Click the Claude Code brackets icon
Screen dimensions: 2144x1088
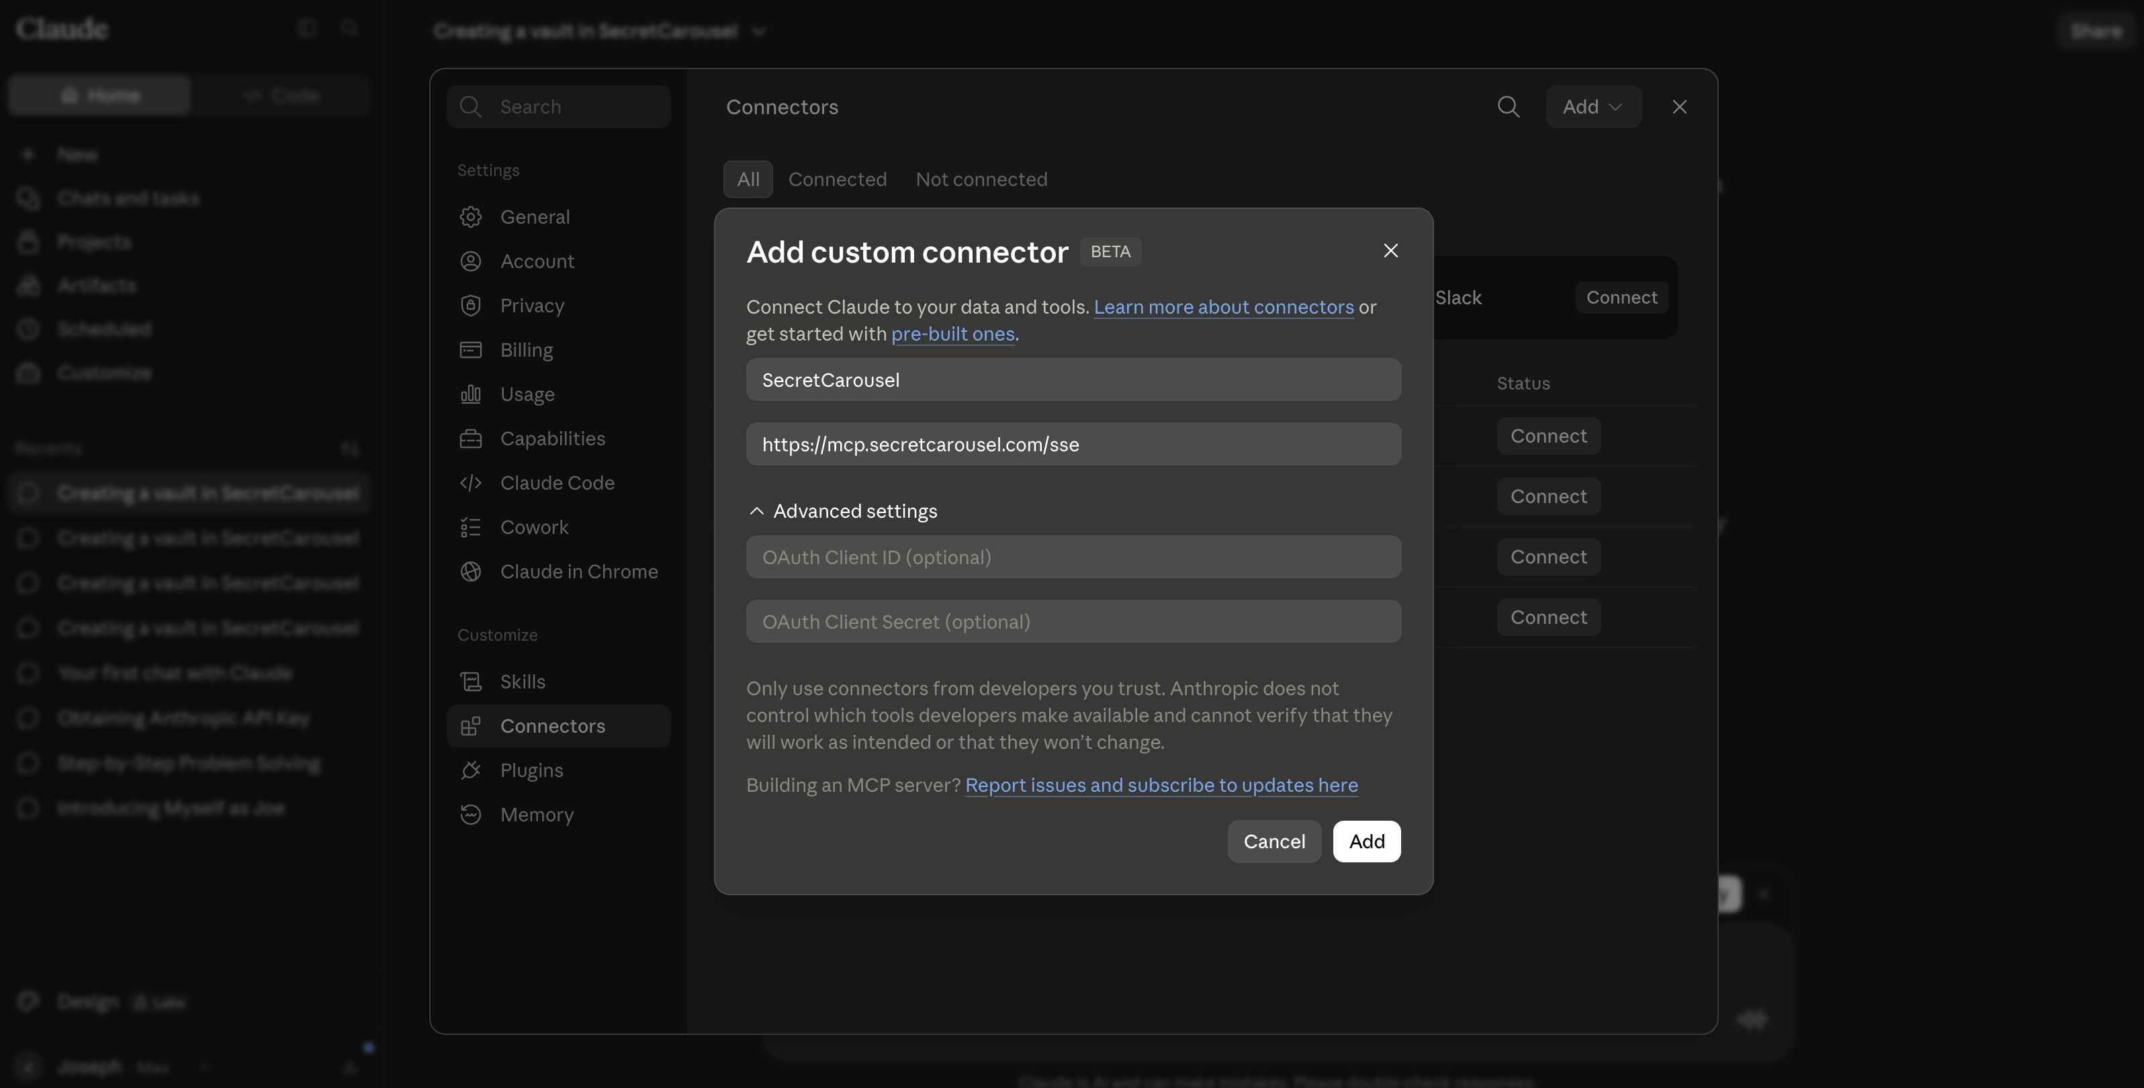[x=470, y=483]
